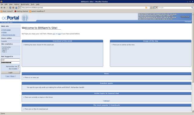Click the RSS feed icon in address bar
This screenshot has width=194, height=115.
(x=146, y=8)
